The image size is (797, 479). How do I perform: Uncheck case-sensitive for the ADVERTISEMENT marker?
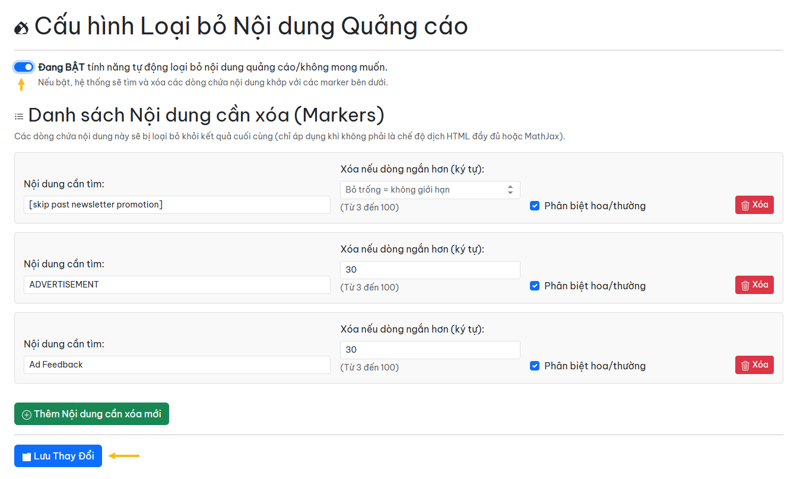click(535, 286)
